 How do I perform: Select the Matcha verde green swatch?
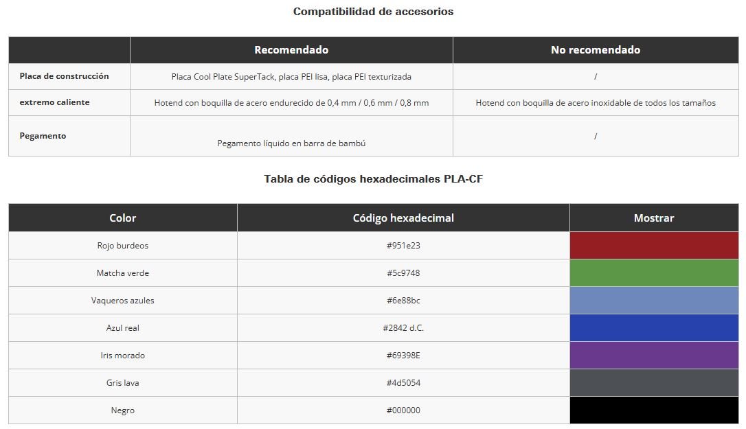654,273
